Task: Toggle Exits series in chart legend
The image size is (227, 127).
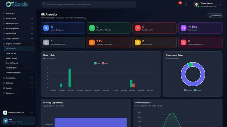Action: 105,63
